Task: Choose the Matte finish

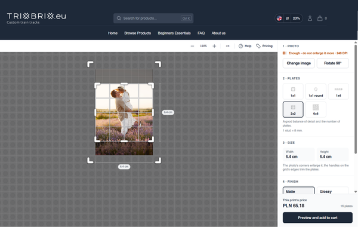Action: pos(299,191)
